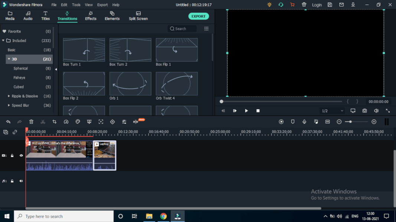This screenshot has width=396, height=222.
Task: Open the keyframe animation tool
Action: pos(112,121)
